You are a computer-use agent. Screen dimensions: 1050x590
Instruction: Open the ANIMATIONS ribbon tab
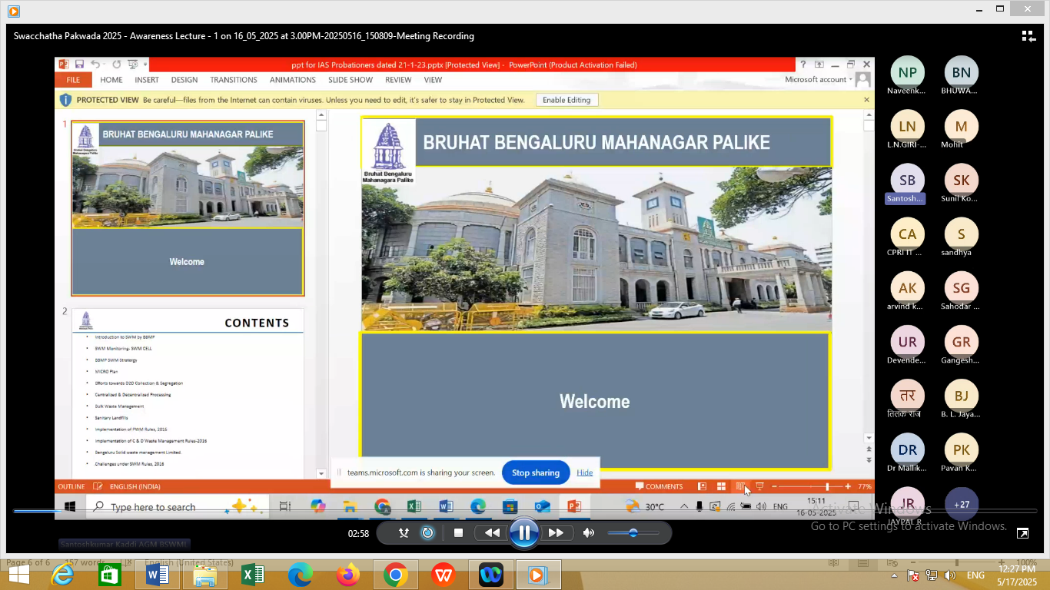point(293,80)
